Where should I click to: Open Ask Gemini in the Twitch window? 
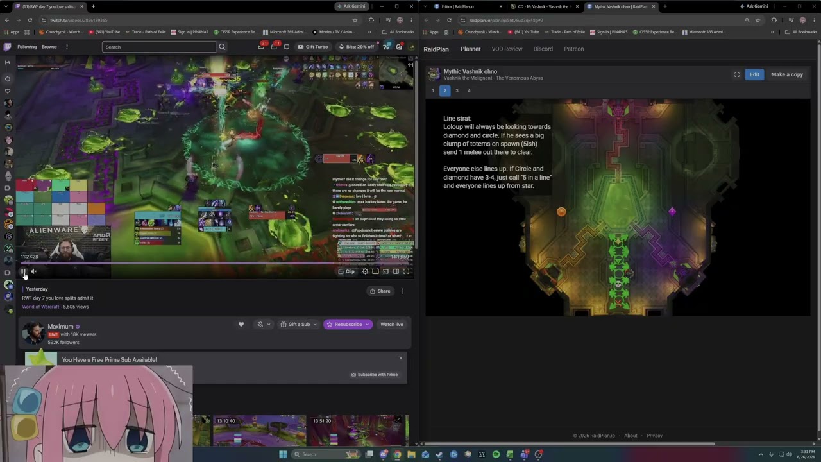coord(351,6)
